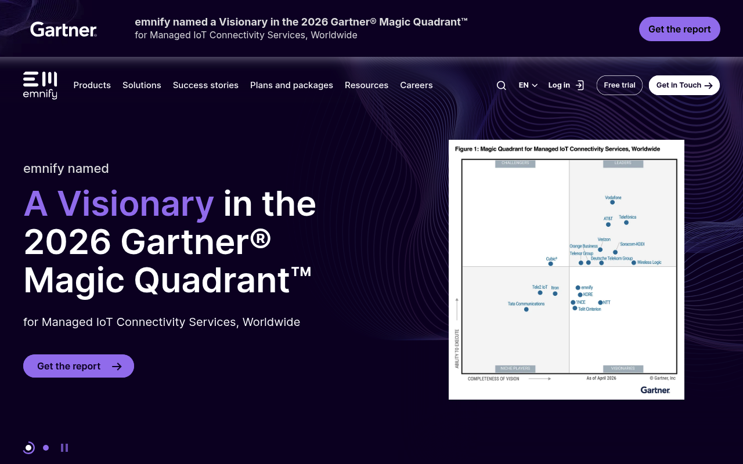
Task: Click the "emnify named" hero text
Action: click(x=66, y=168)
